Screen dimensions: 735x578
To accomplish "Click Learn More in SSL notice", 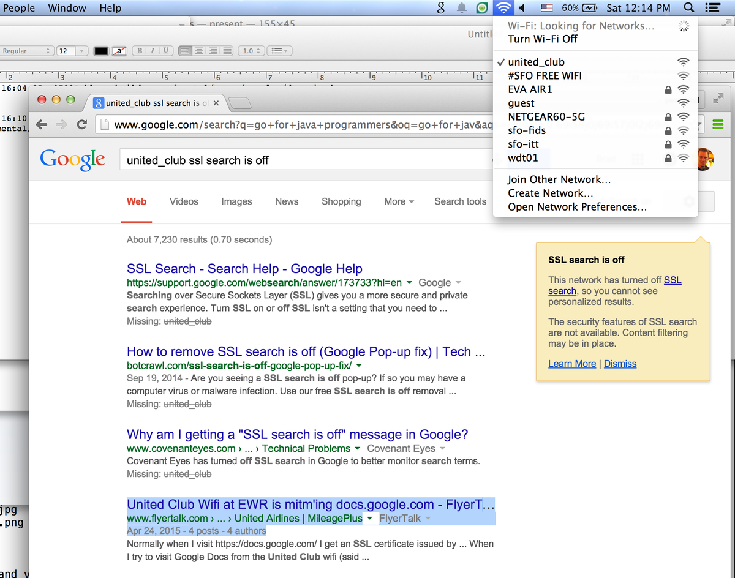I will point(572,364).
